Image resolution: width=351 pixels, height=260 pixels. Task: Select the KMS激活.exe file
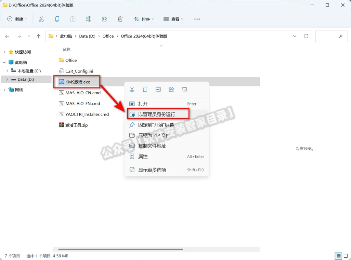coord(78,82)
